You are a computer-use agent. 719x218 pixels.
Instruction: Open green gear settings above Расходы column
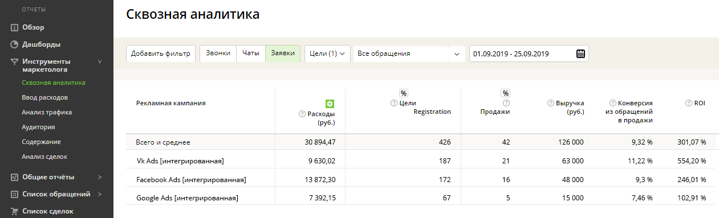(x=330, y=104)
